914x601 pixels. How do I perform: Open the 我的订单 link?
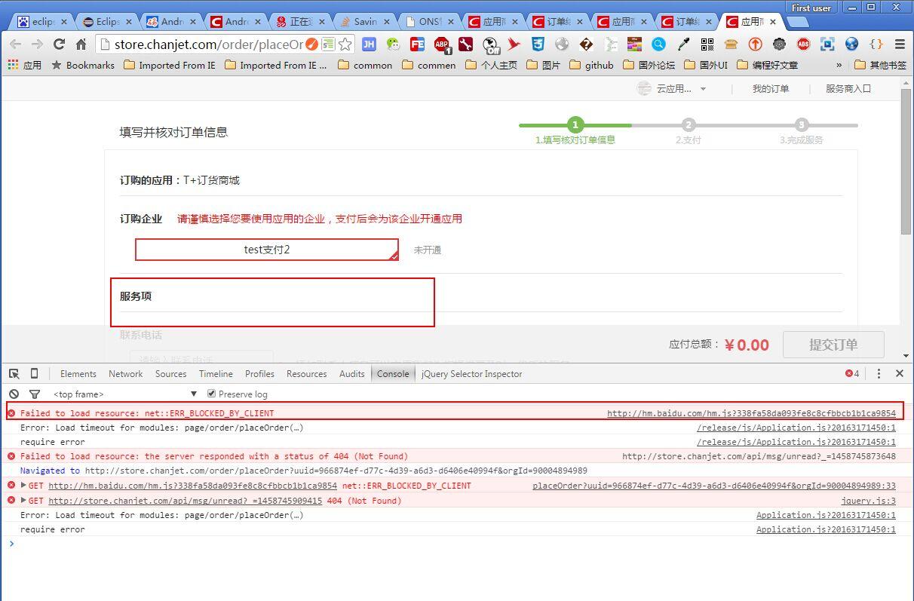coord(770,89)
